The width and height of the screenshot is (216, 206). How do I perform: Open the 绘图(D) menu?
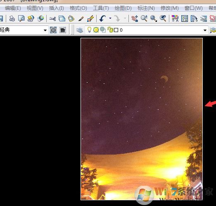(x=123, y=8)
